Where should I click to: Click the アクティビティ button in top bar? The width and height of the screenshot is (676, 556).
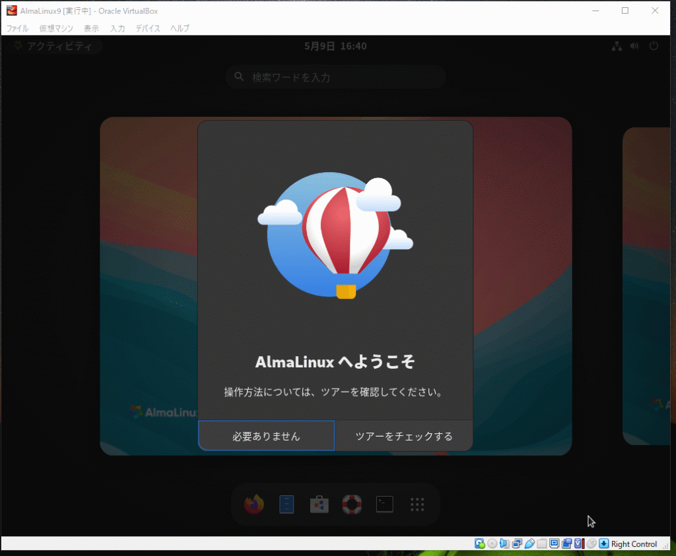pos(54,46)
